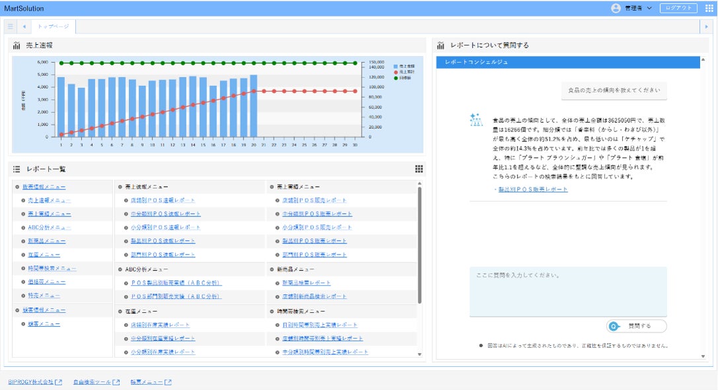718x390 pixels.
Task: Select 在庫メニュー link in left tree
Action: point(44,255)
